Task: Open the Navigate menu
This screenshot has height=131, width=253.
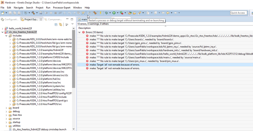Action: coord(19,8)
